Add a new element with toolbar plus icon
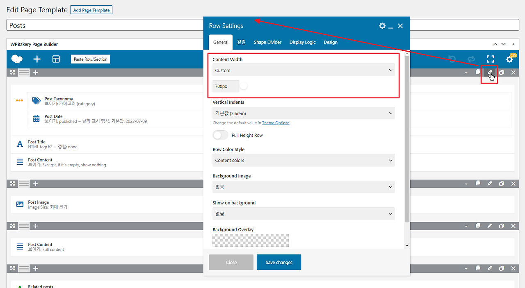Image resolution: width=525 pixels, height=288 pixels. 37,59
